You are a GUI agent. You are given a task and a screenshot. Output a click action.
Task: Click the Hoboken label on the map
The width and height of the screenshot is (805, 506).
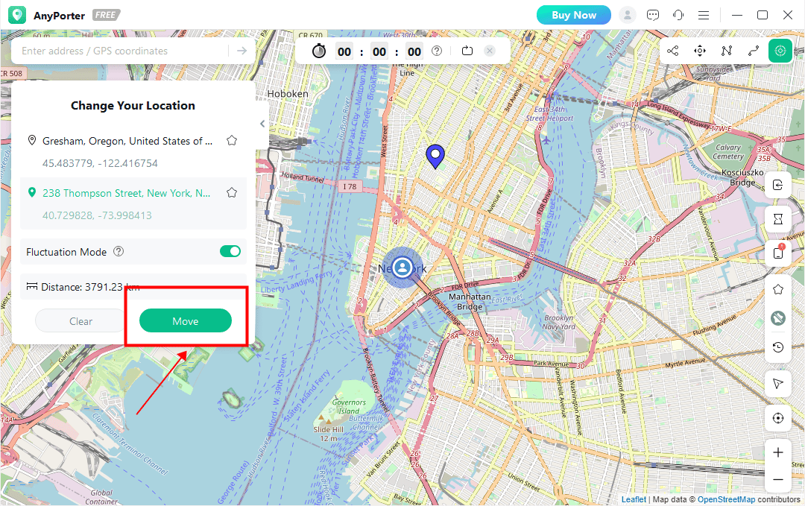coord(288,94)
